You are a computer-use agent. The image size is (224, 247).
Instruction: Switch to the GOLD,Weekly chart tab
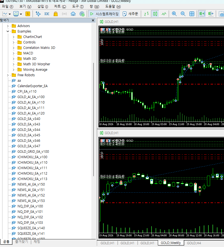pyautogui.click(x=171, y=243)
